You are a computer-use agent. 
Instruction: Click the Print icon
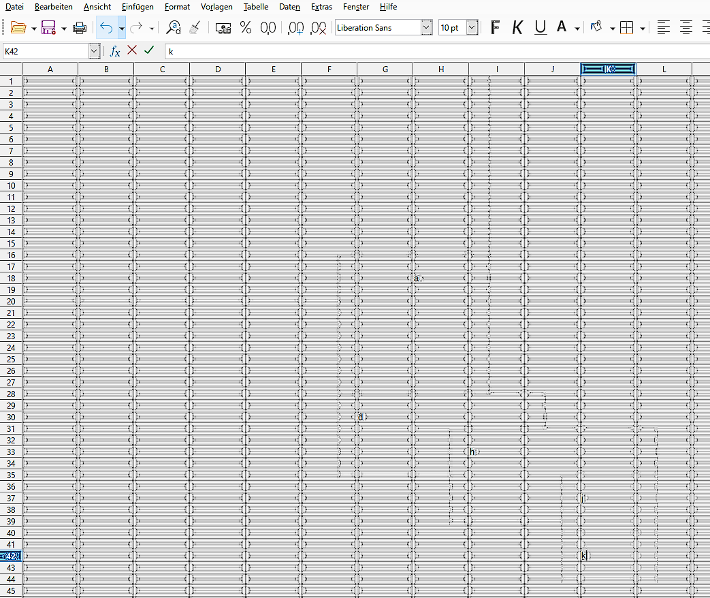click(x=80, y=28)
